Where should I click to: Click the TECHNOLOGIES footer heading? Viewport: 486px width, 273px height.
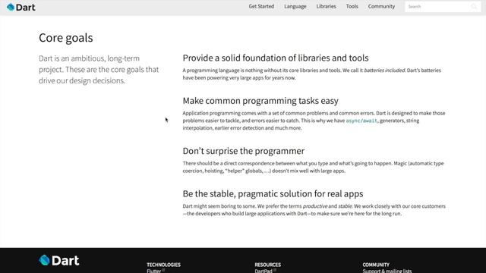click(x=164, y=265)
